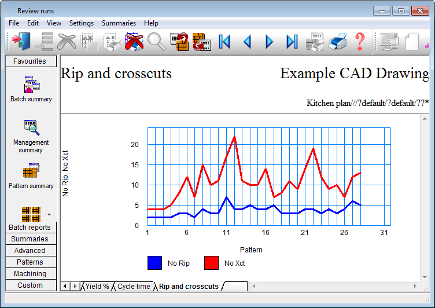Screen dimensions: 435x308
Task: Click the greyed computer monitor icon
Action: tap(389, 42)
